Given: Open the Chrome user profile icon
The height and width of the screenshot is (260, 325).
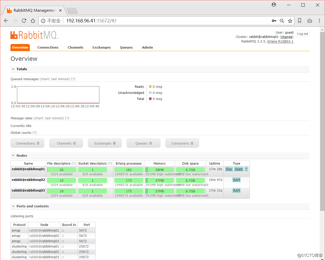Looking at the screenshot, I should pos(274,5).
